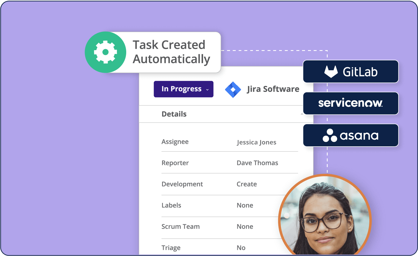Click the GitLab fox logo icon
418x256 pixels.
click(331, 72)
